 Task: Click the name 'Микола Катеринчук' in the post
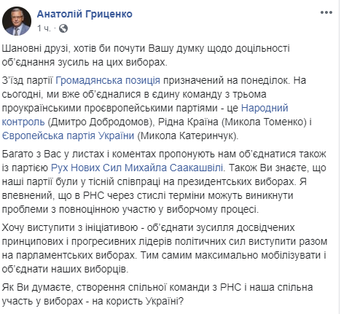(187, 136)
